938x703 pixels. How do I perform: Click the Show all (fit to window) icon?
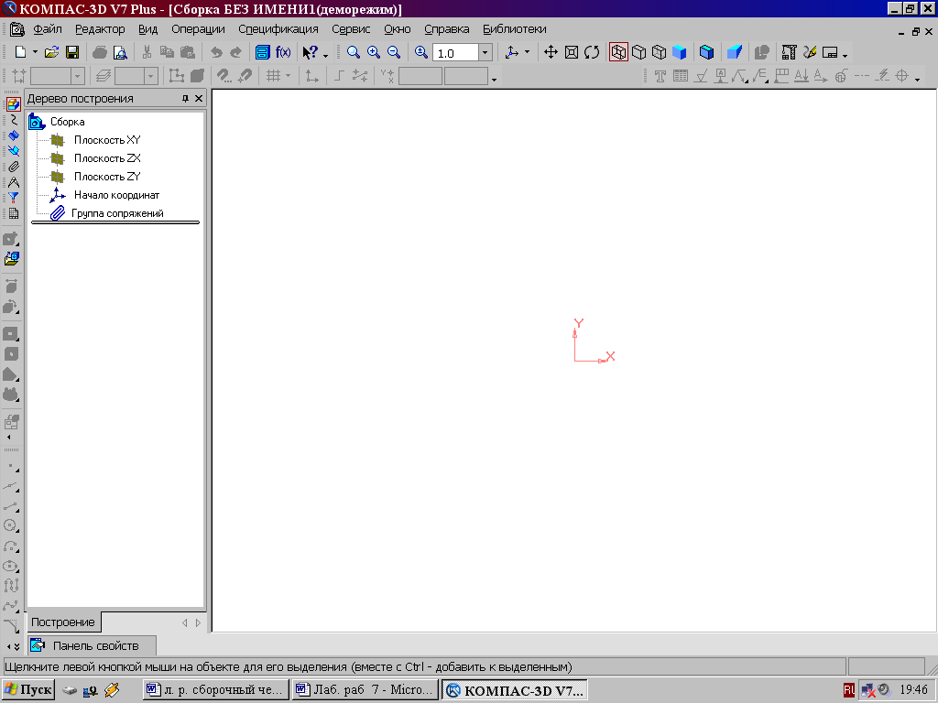pos(572,52)
